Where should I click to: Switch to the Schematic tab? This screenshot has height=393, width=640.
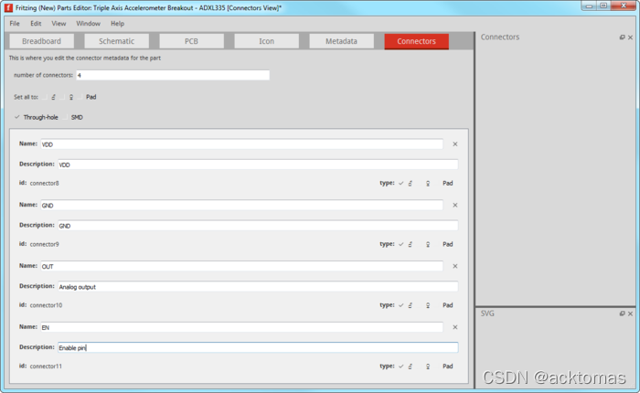point(116,41)
